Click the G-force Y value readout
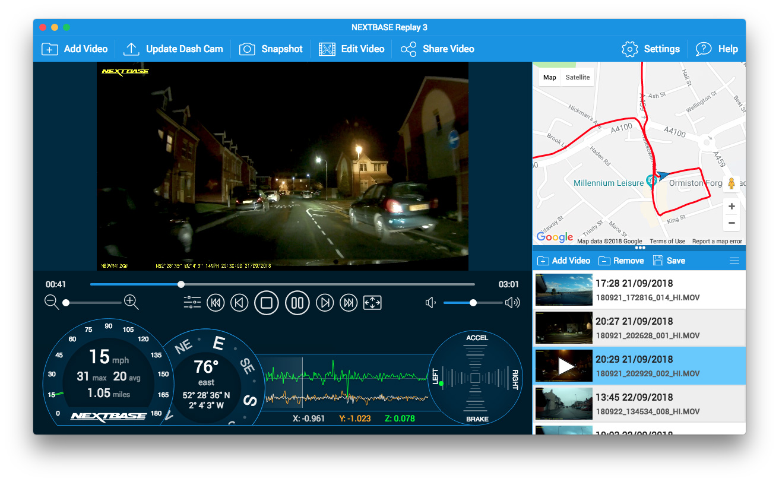This screenshot has height=482, width=779. click(355, 418)
